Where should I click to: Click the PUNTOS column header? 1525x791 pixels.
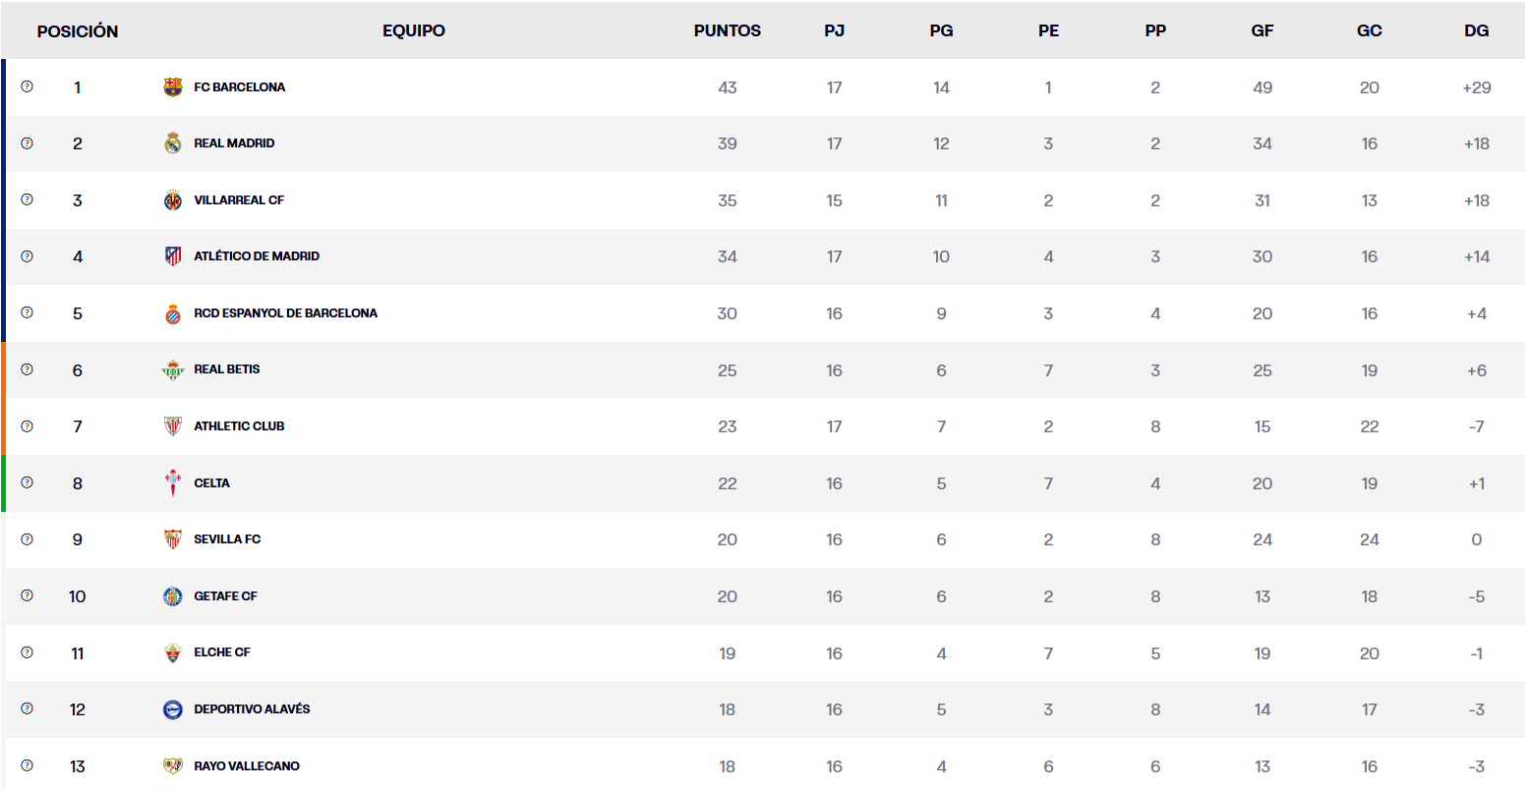point(728,30)
